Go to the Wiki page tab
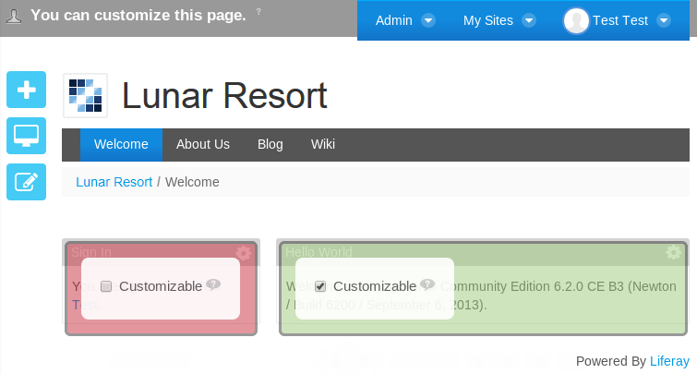 [323, 145]
